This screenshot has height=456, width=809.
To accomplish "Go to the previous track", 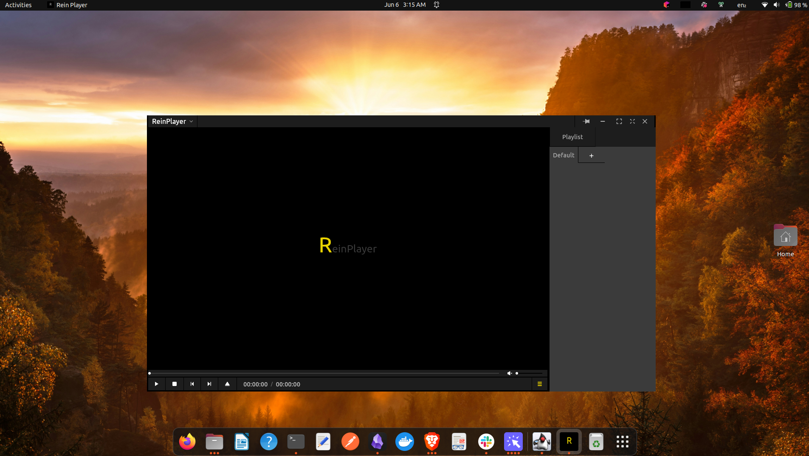I will point(192,384).
